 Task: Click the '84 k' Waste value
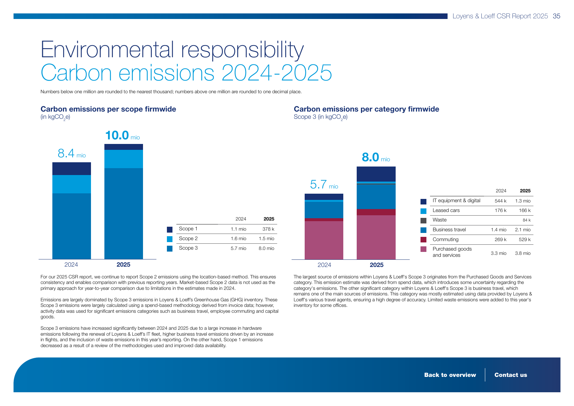tap(527, 220)
